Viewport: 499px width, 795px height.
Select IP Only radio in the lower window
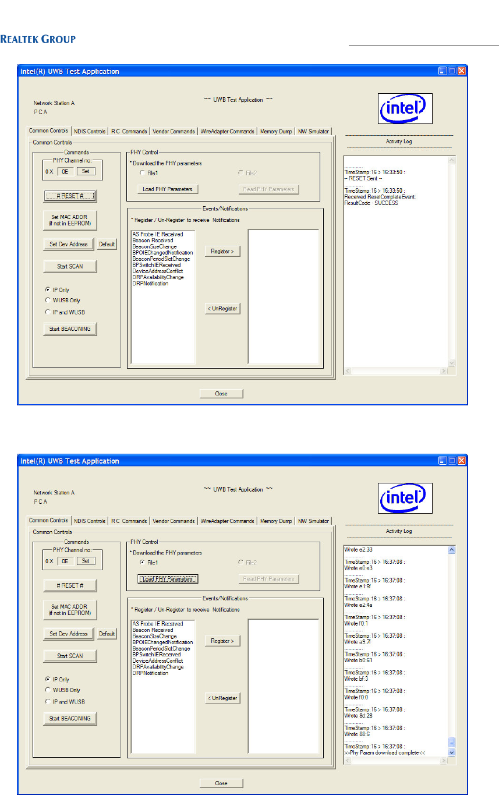click(x=58, y=679)
